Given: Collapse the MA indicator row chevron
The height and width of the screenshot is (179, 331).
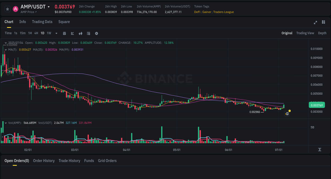Looking at the screenshot, I should click(x=6, y=49).
